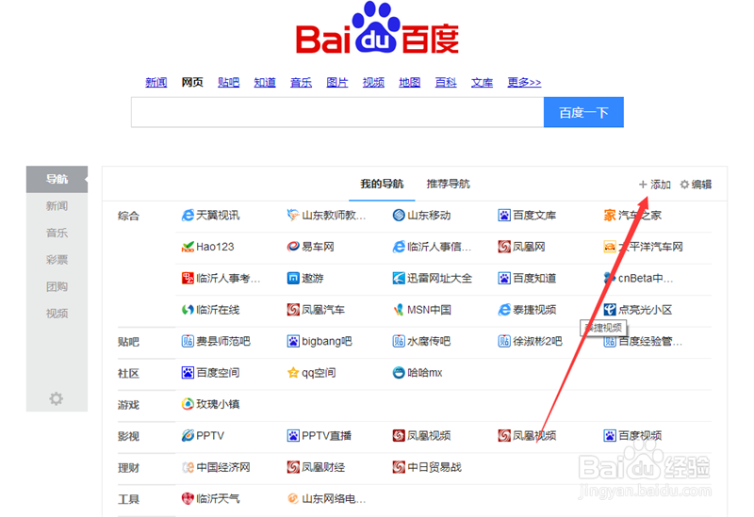754x517 pixels.
Task: Click the 山东教师教 site icon
Action: 293,216
